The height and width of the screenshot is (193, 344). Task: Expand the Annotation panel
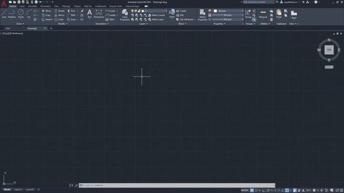point(102,24)
